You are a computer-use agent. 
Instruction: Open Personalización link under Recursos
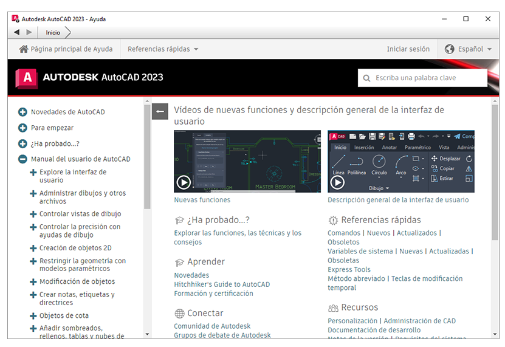(352, 321)
